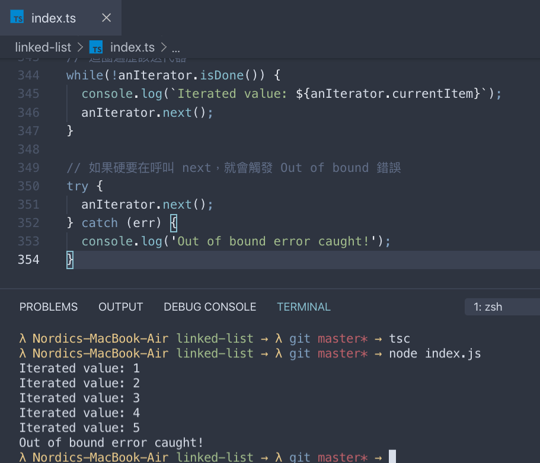540x463 pixels.
Task: Select the index.ts editor tab
Action: point(60,18)
